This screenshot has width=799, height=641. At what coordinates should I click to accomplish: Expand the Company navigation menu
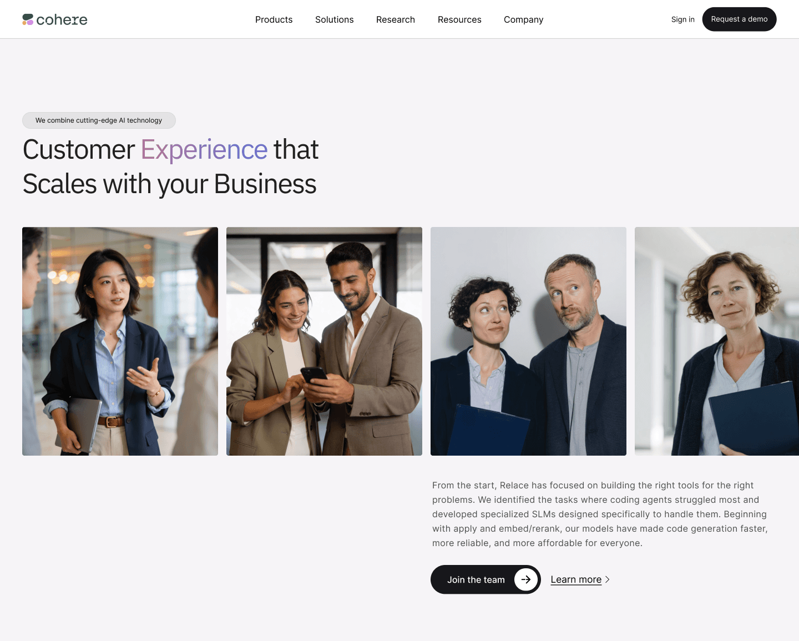pyautogui.click(x=523, y=19)
